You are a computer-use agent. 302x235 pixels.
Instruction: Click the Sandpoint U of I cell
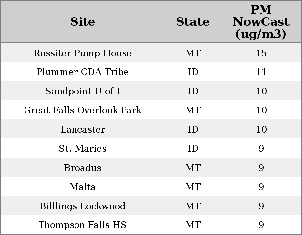(82, 91)
